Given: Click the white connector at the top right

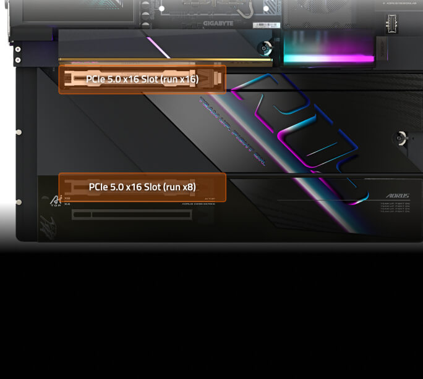Looking at the screenshot, I should point(390,25).
